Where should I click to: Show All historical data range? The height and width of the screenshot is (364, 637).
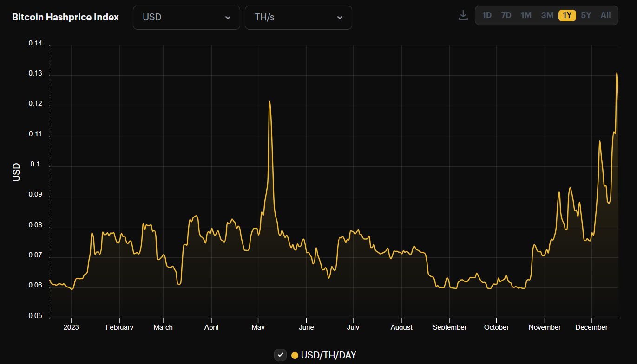point(605,15)
